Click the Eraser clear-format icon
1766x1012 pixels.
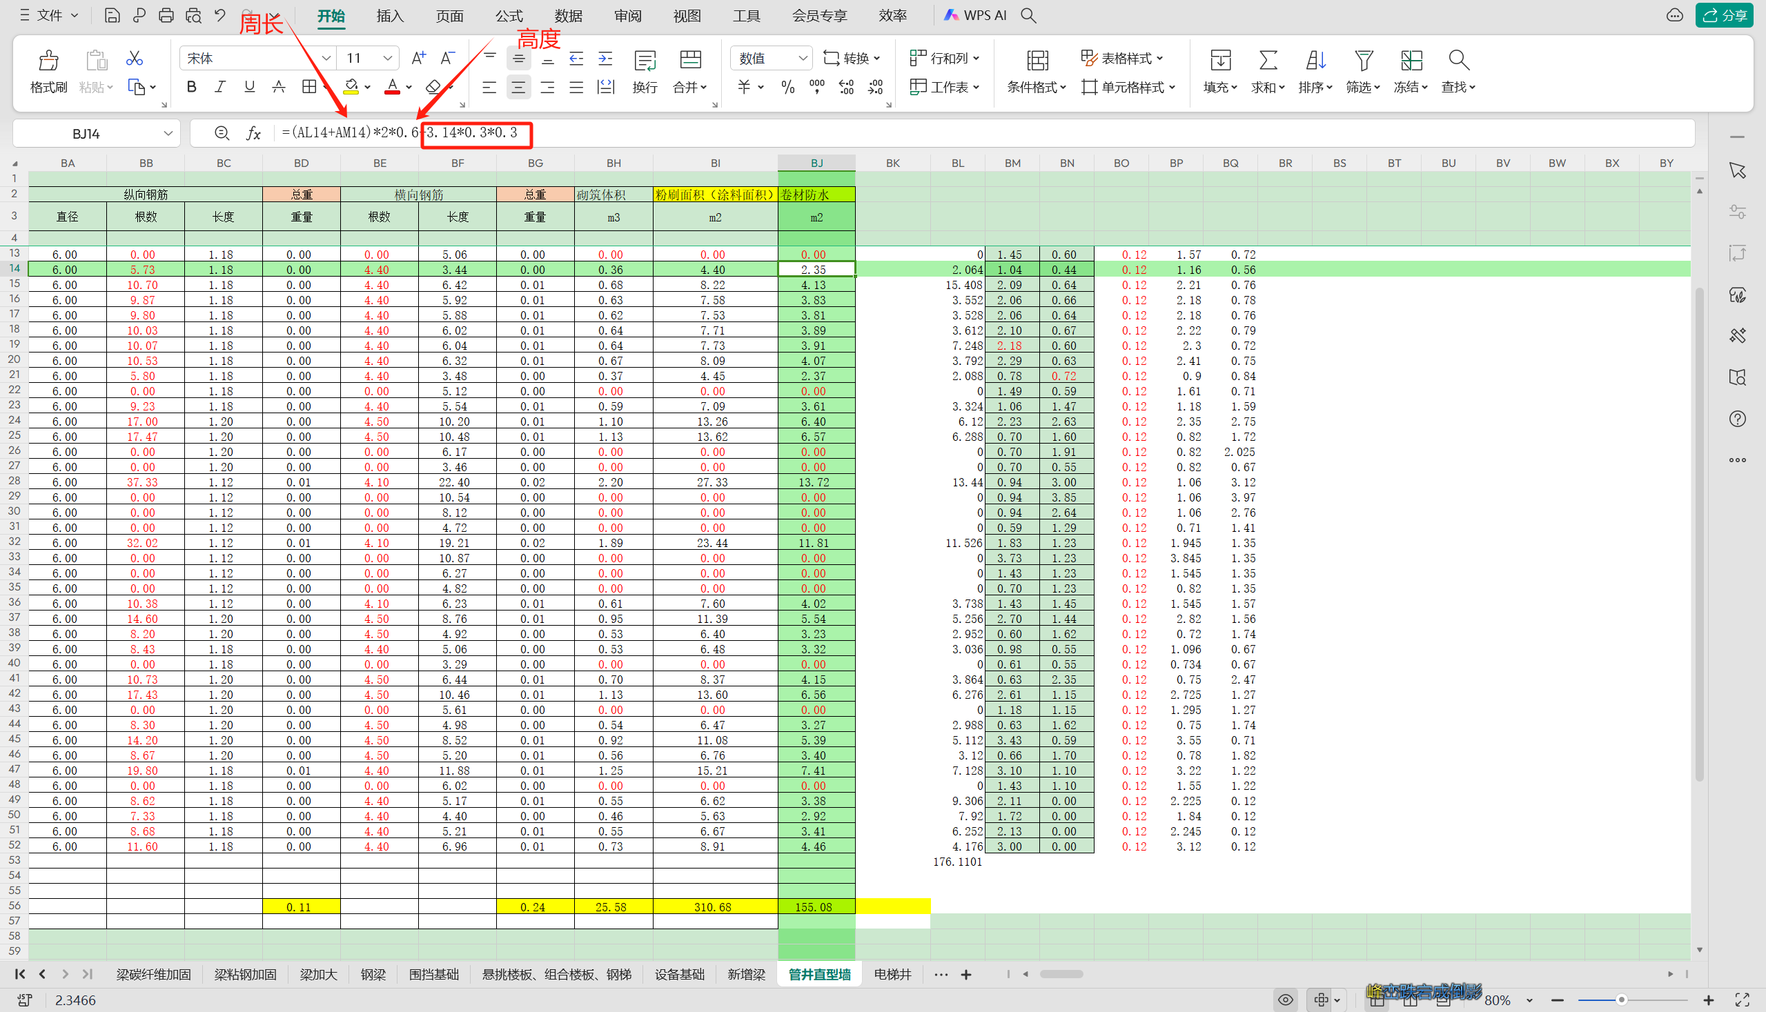coord(433,87)
